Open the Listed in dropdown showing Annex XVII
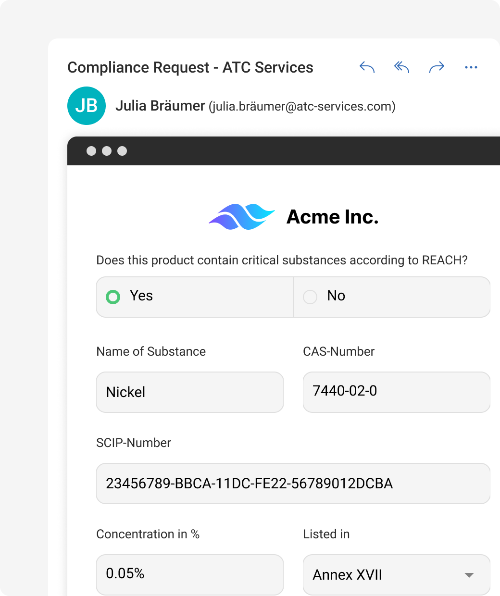Screen dimensions: 500x596 [396, 575]
